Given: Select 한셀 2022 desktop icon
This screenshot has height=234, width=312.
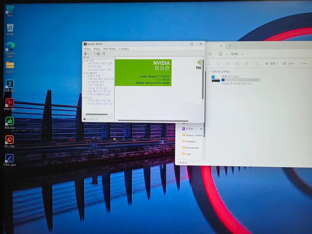Looking at the screenshot, I should 10,123.
